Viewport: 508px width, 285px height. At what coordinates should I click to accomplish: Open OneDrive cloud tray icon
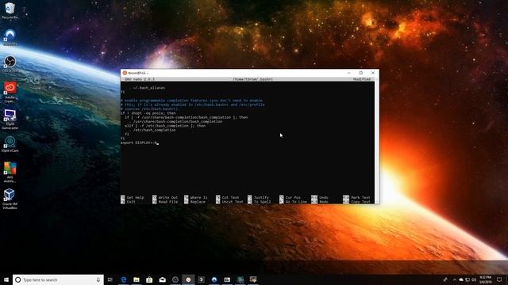[x=460, y=279]
